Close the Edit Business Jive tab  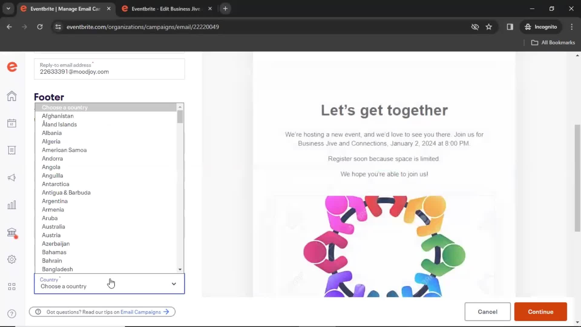(210, 9)
